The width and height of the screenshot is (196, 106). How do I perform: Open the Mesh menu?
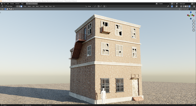[x=37, y=6]
